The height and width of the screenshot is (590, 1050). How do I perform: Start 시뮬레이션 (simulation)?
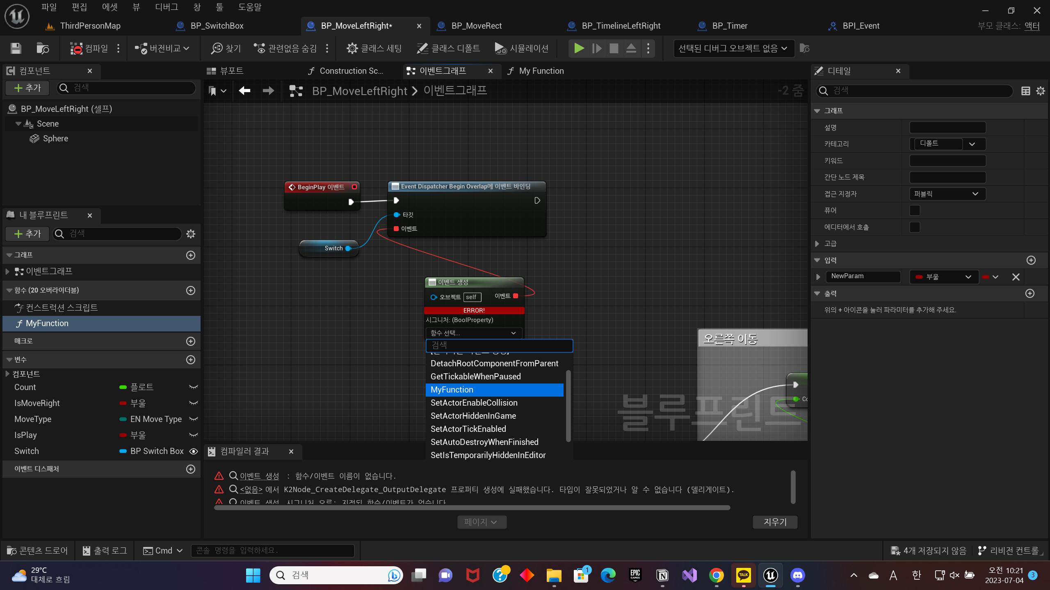[x=522, y=48]
